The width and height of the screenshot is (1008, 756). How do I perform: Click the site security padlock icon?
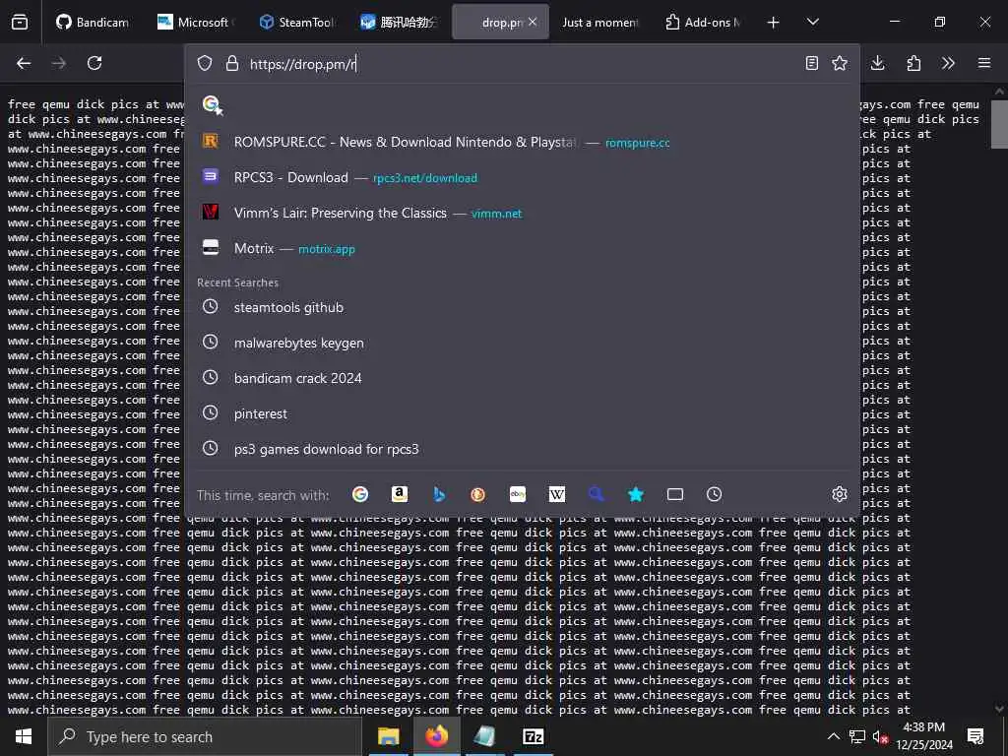pyautogui.click(x=232, y=63)
